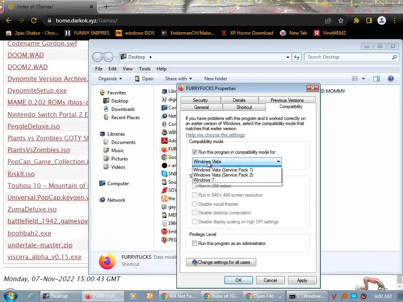This screenshot has width=403, height=302.
Task: Open XP Horror Download bookmark
Action: pos(247,33)
